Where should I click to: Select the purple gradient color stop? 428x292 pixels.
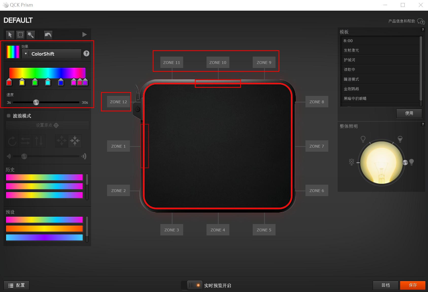pos(85,82)
